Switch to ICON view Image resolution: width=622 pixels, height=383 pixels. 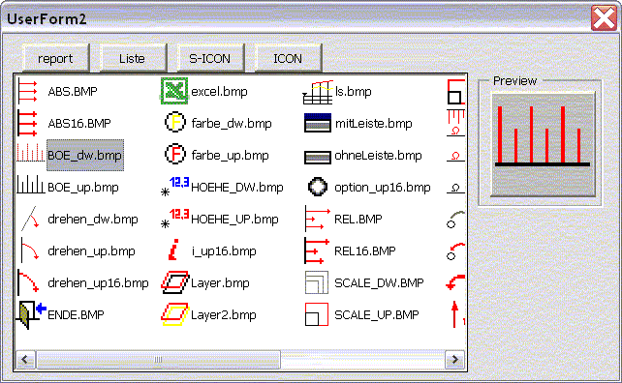click(288, 59)
